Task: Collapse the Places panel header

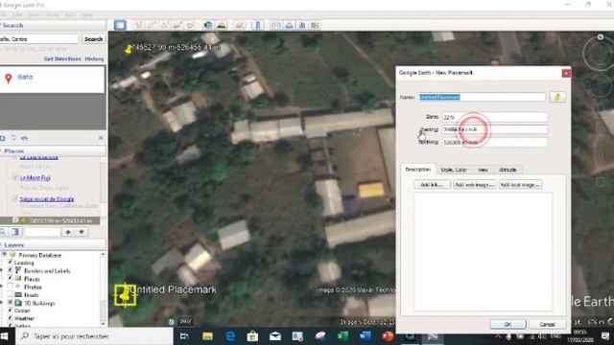Action: coord(53,151)
